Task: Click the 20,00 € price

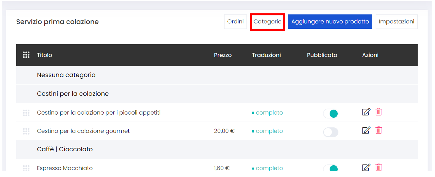Action: (224, 131)
